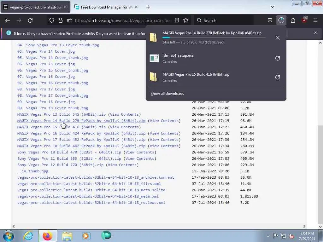Screen dimensions: 323x242
Task: Show hidden system tray icons
Action: pos(268,236)
